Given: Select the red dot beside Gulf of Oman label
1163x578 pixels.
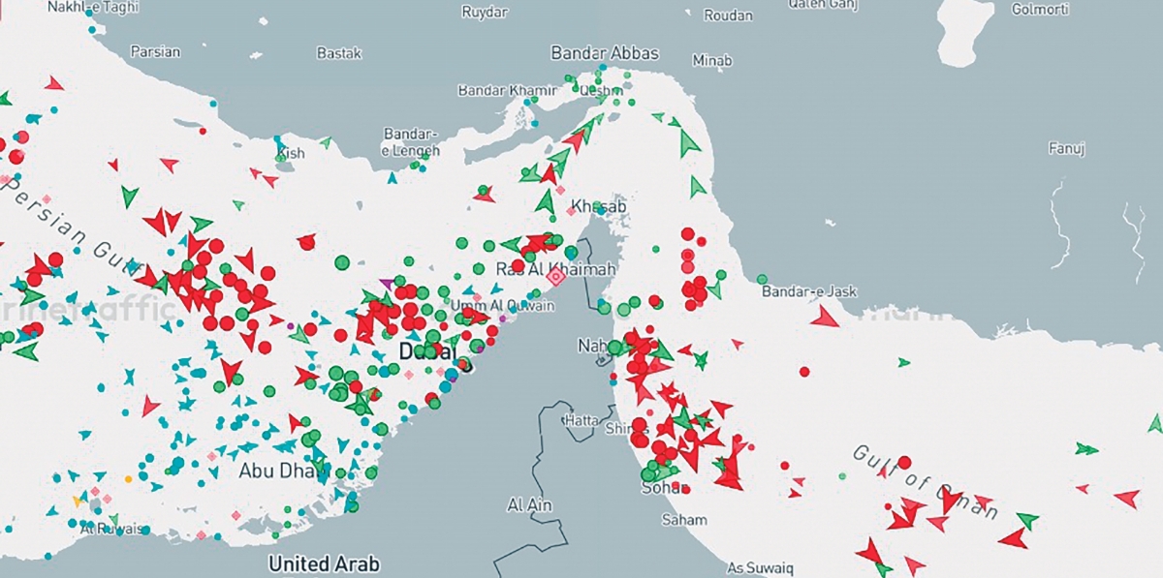Looking at the screenshot, I should [904, 463].
